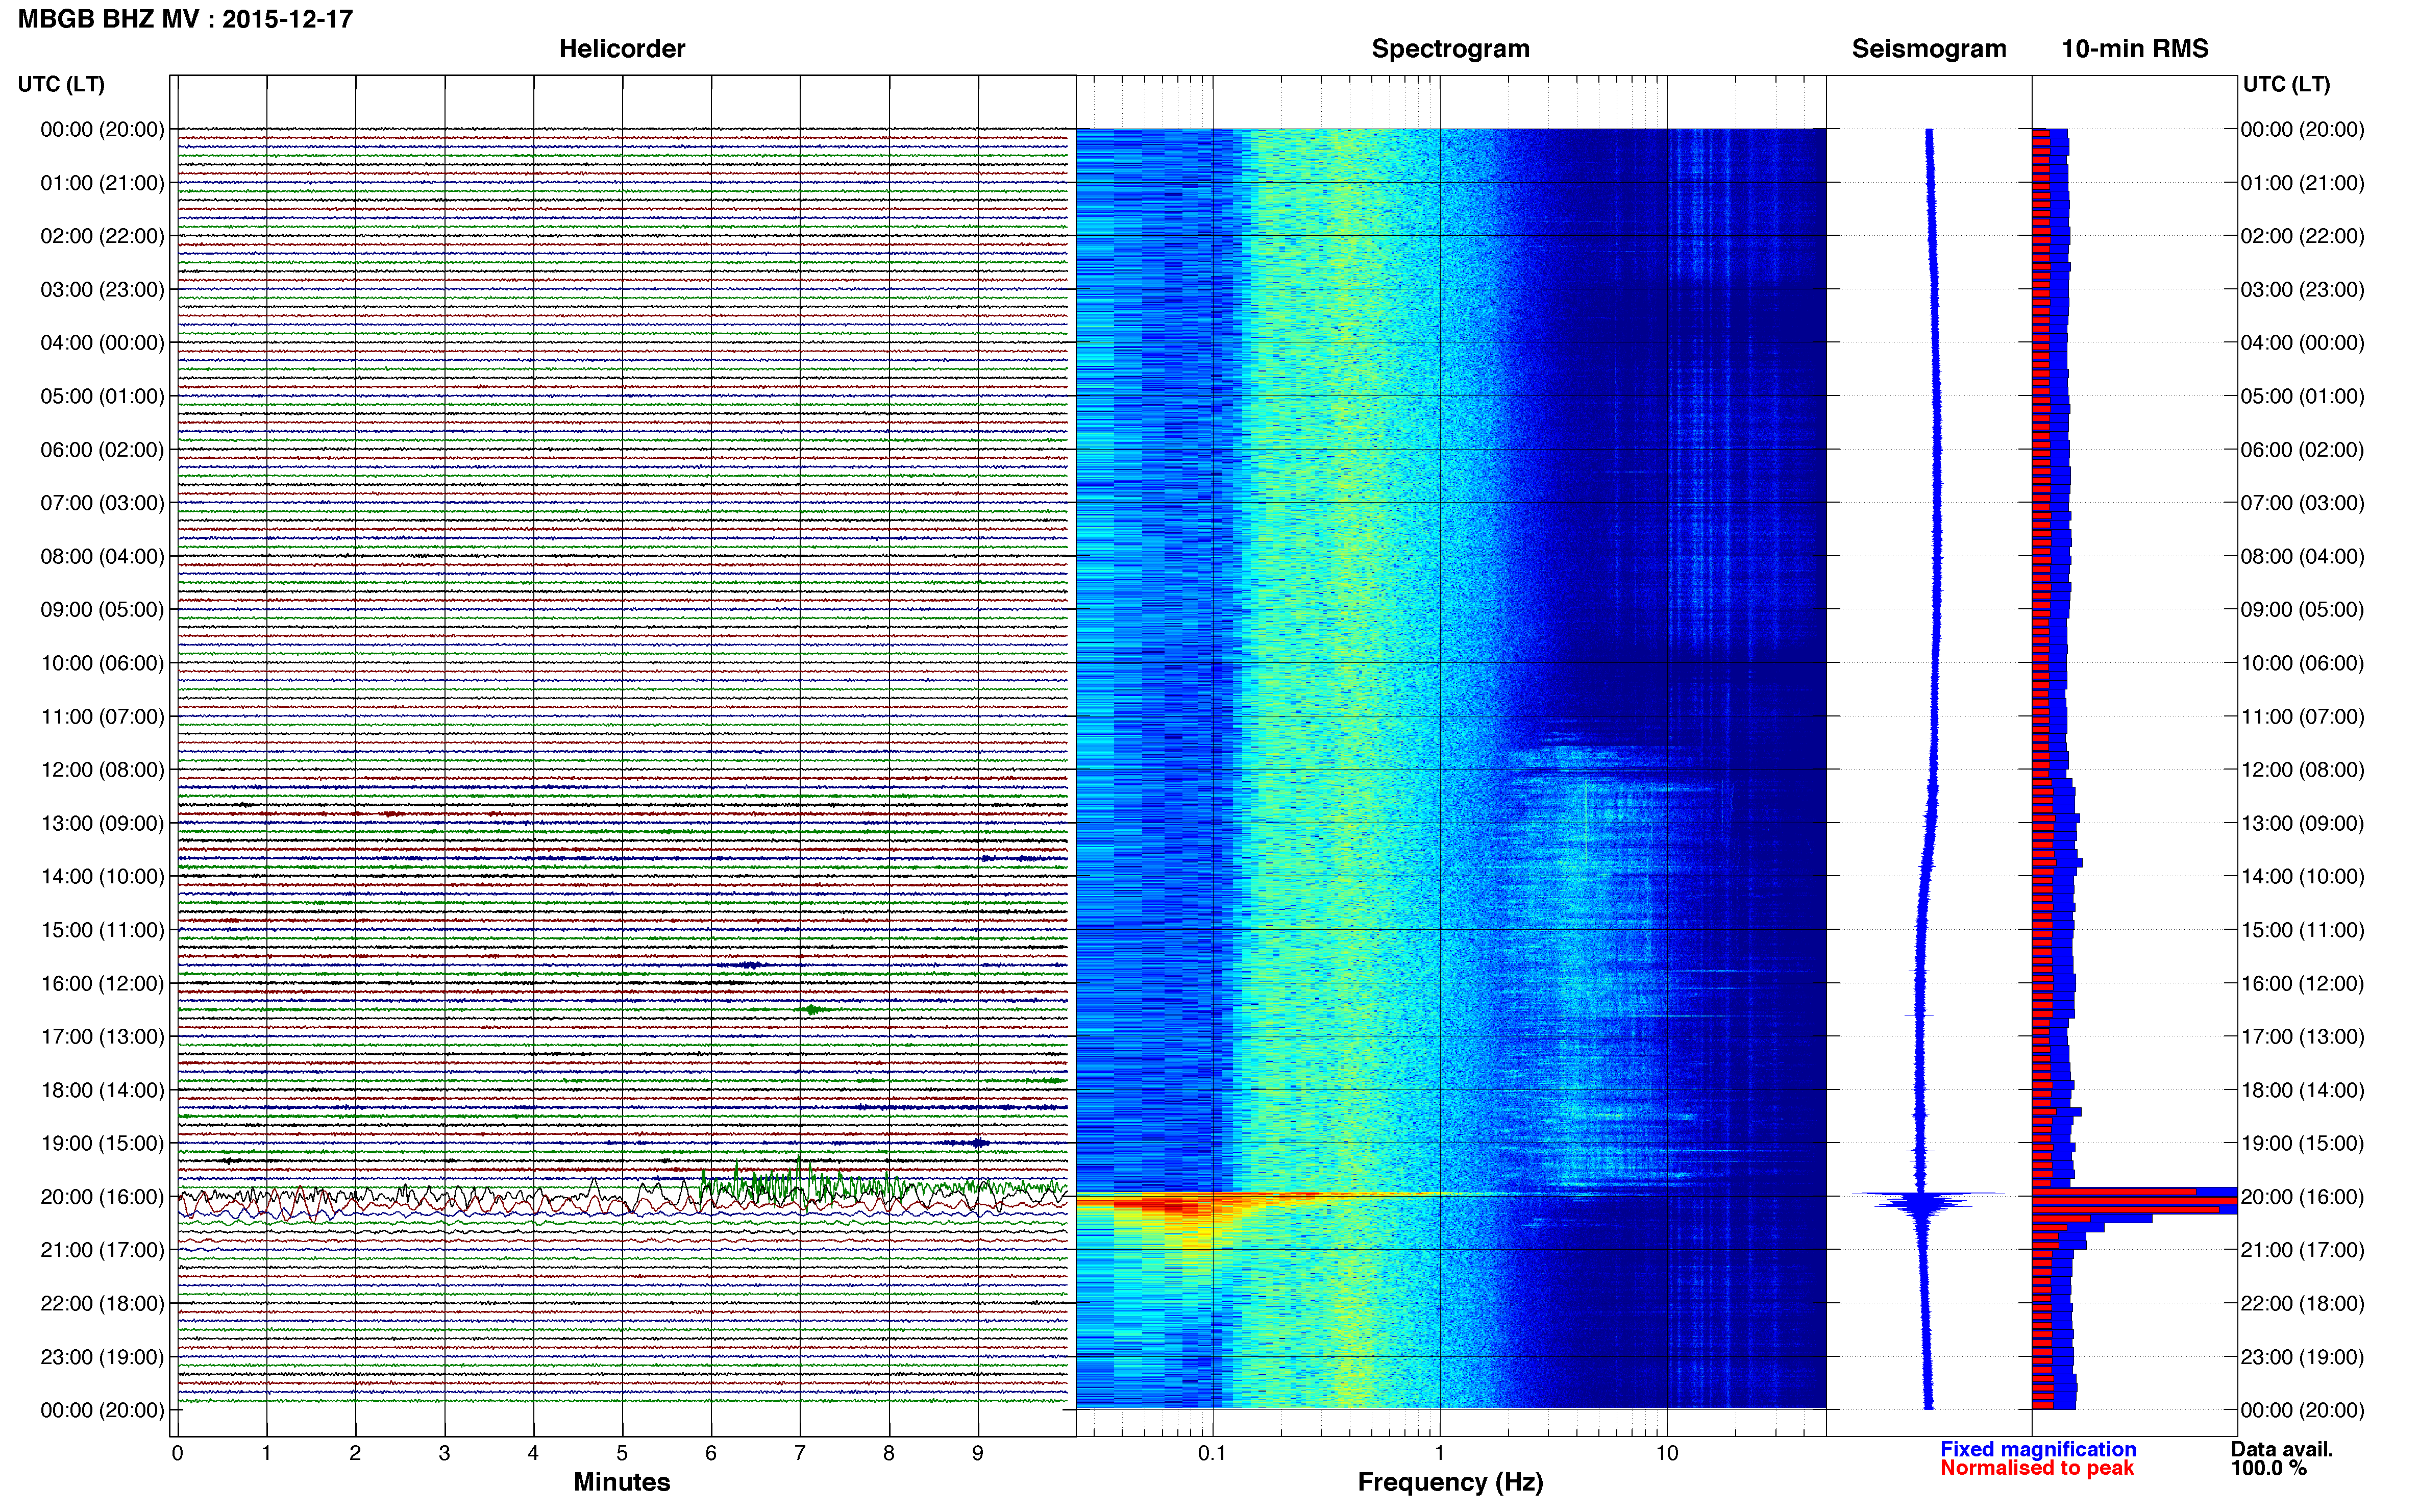Click '22:00 (18:00)' on the helicorder time axis
The width and height of the screenshot is (2419, 1512).
tap(102, 1303)
